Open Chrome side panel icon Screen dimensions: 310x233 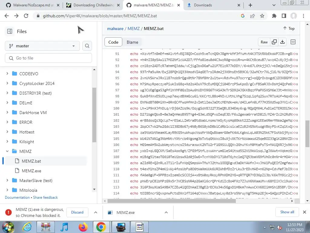point(284,16)
